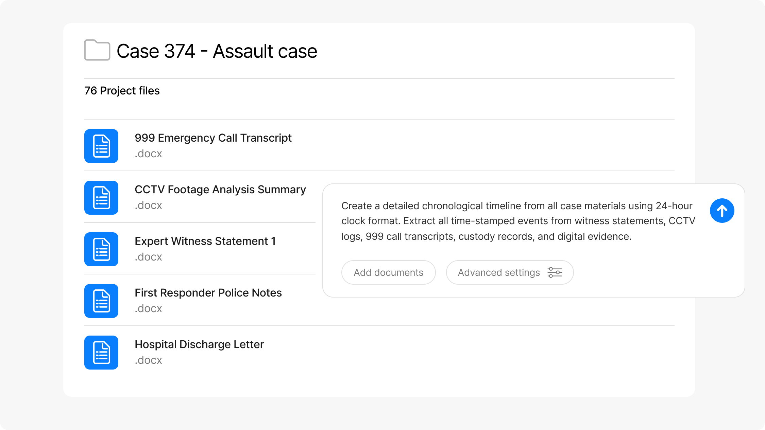Click the 76 Project files heading
The height and width of the screenshot is (430, 765).
(x=122, y=91)
